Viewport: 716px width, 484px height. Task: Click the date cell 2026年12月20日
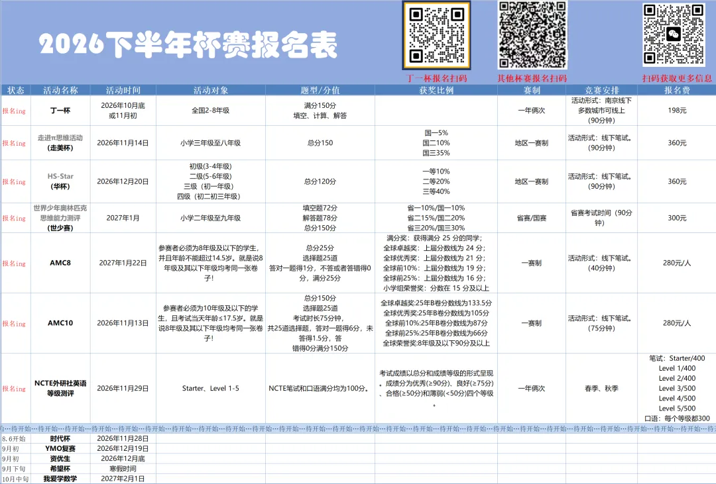coord(123,181)
